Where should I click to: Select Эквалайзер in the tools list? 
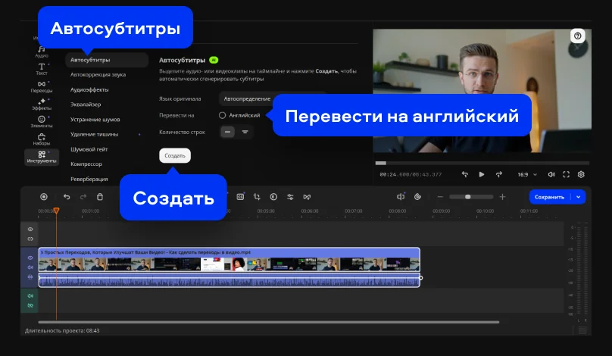86,105
